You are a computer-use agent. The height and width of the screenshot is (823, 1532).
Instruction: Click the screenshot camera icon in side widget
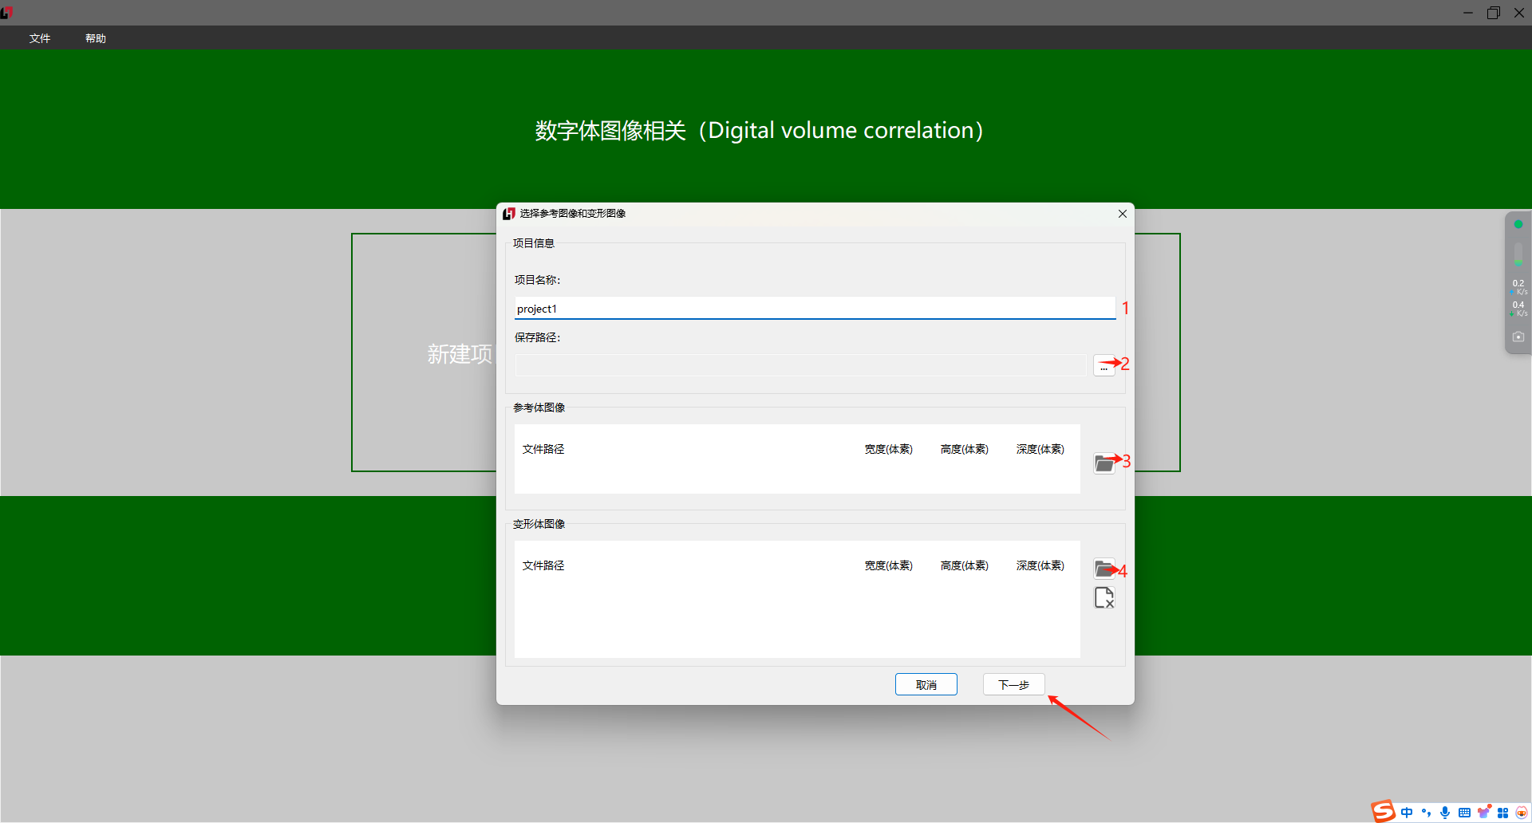tap(1518, 337)
